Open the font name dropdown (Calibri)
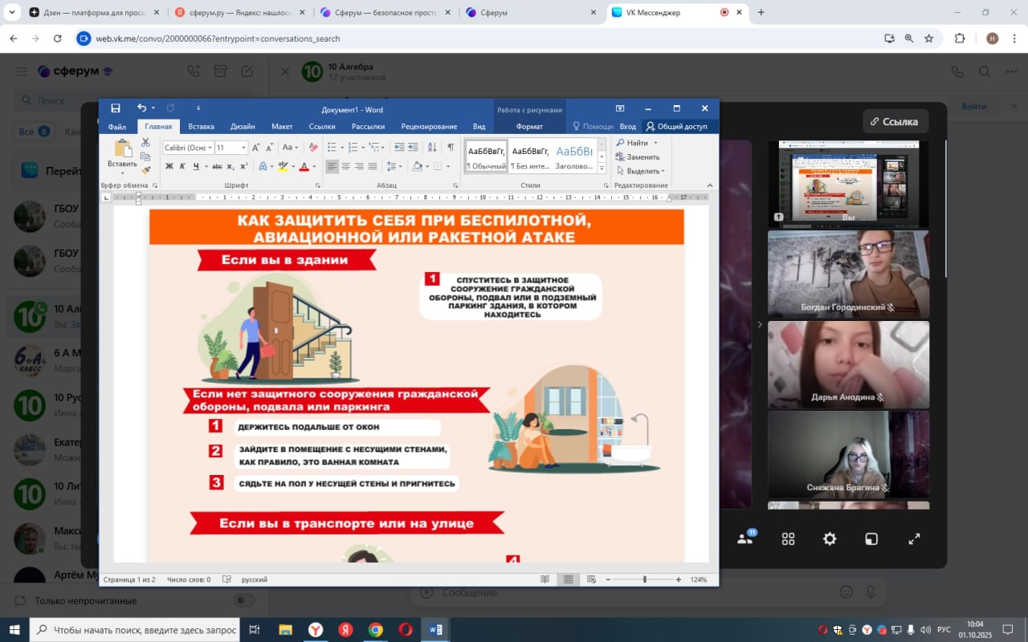Screen dimensions: 1028x642 click(210, 148)
